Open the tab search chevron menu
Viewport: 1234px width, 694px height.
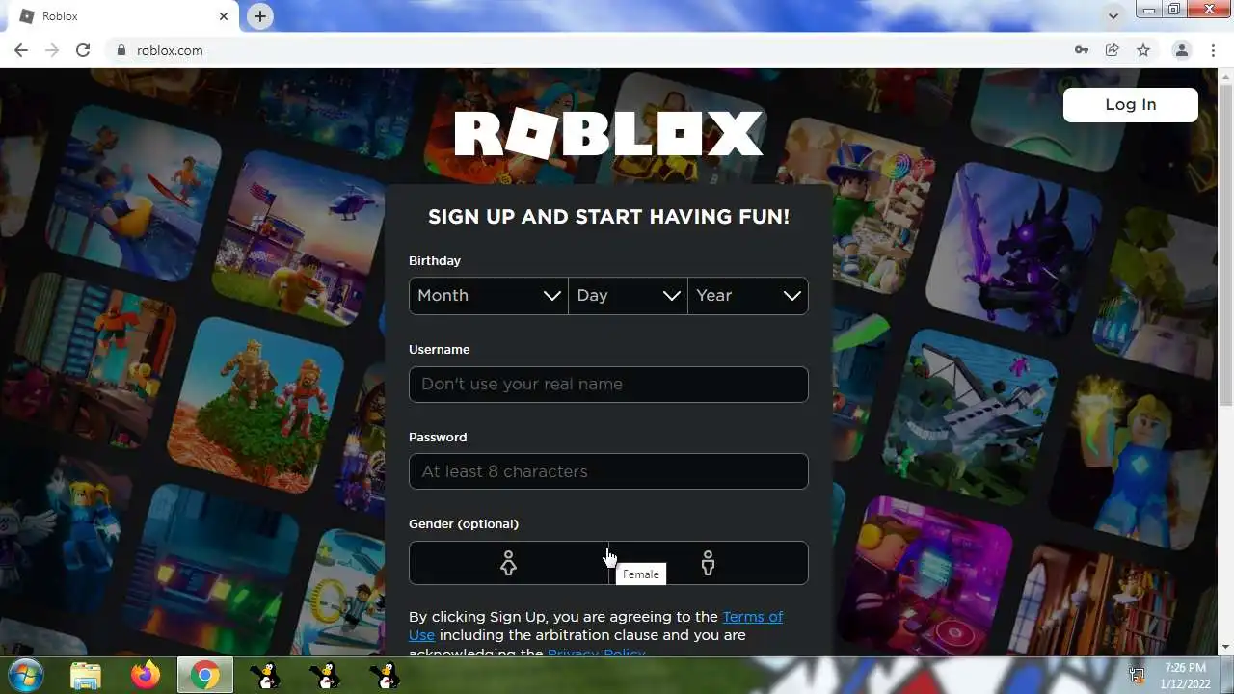tap(1113, 16)
